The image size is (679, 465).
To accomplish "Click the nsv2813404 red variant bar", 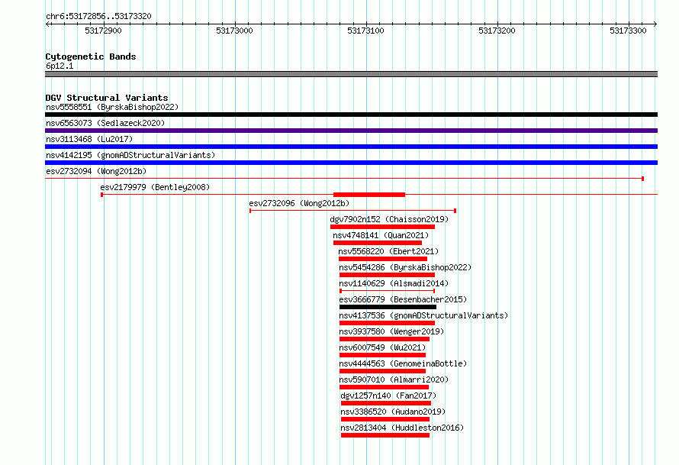I will tap(385, 435).
